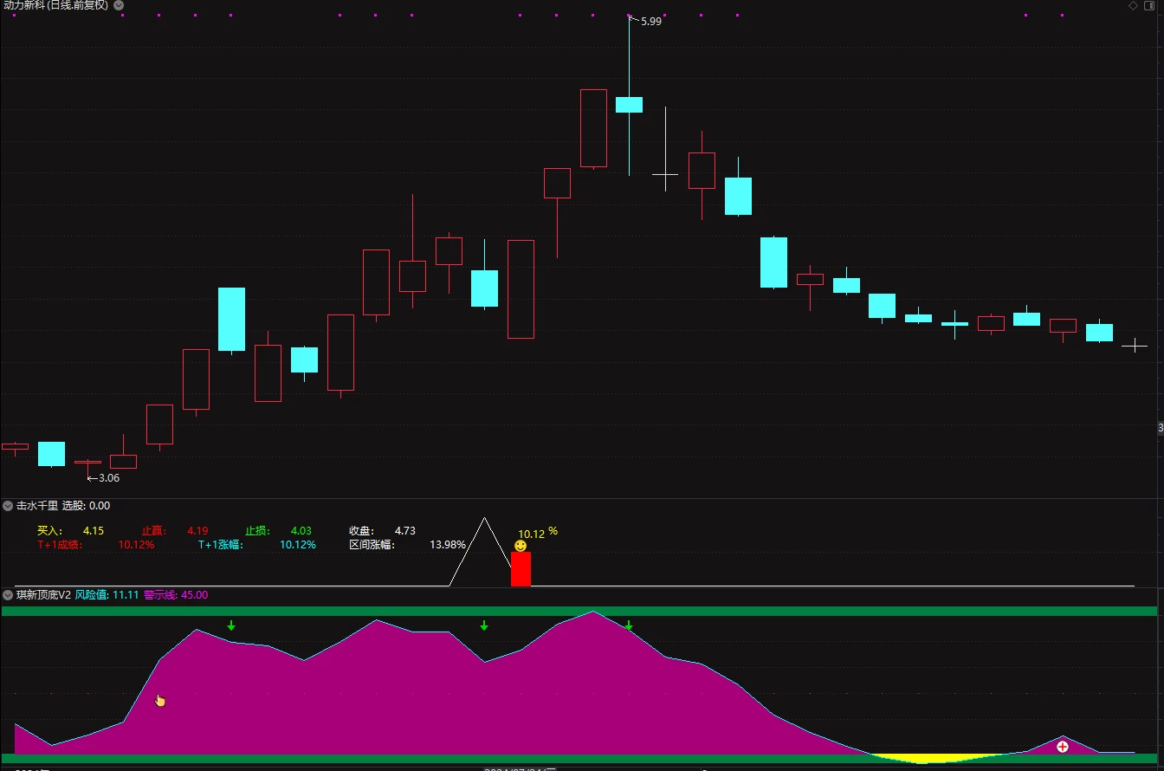Click the 止赢 value 4.19
Viewport: 1164px width, 771px height.
pyautogui.click(x=197, y=530)
